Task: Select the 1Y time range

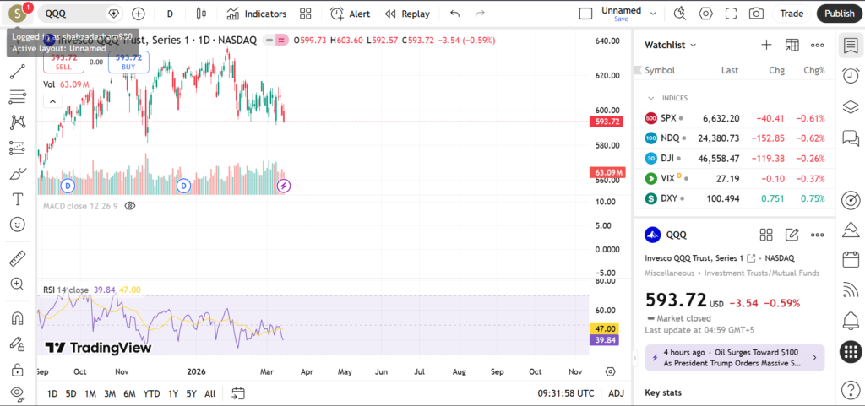Action: pyautogui.click(x=173, y=393)
